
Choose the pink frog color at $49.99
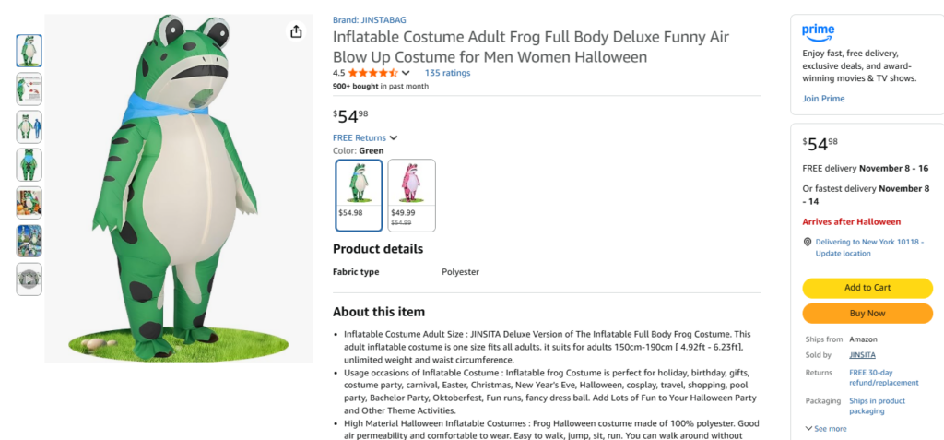(x=411, y=195)
